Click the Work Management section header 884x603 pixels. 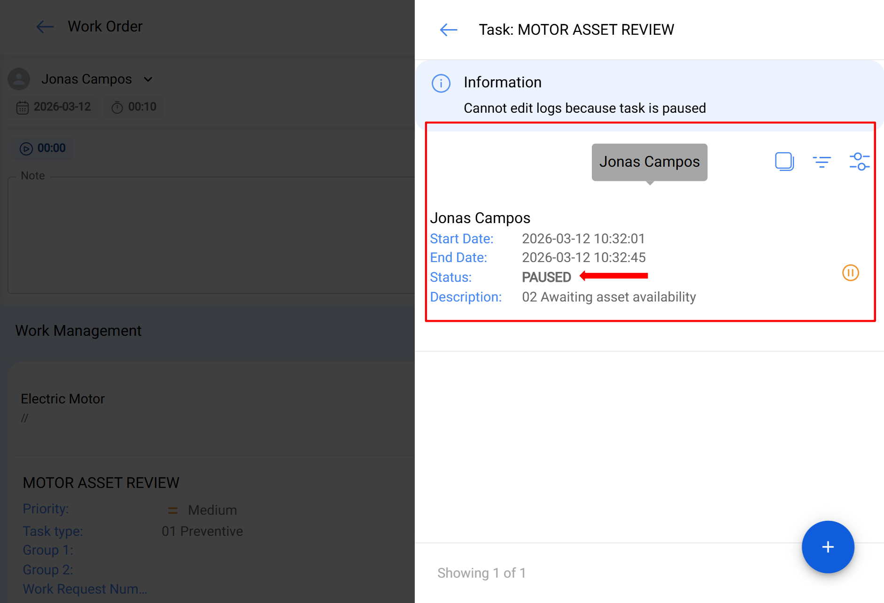tap(78, 331)
